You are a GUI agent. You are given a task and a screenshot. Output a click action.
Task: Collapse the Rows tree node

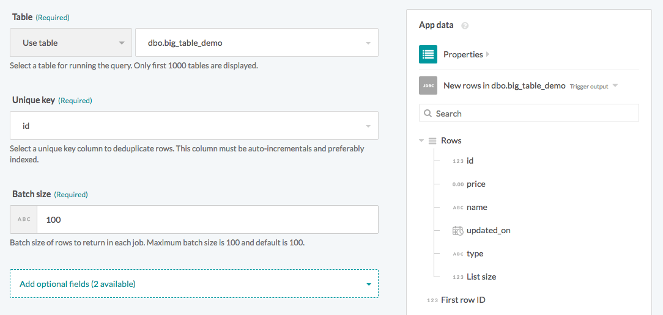click(421, 141)
